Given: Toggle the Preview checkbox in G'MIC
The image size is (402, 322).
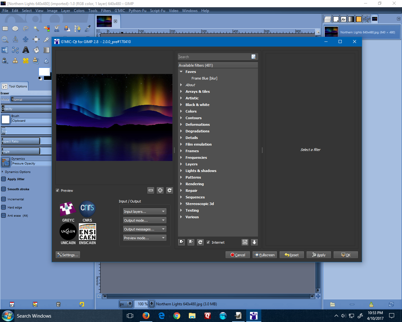Looking at the screenshot, I should tap(57, 191).
